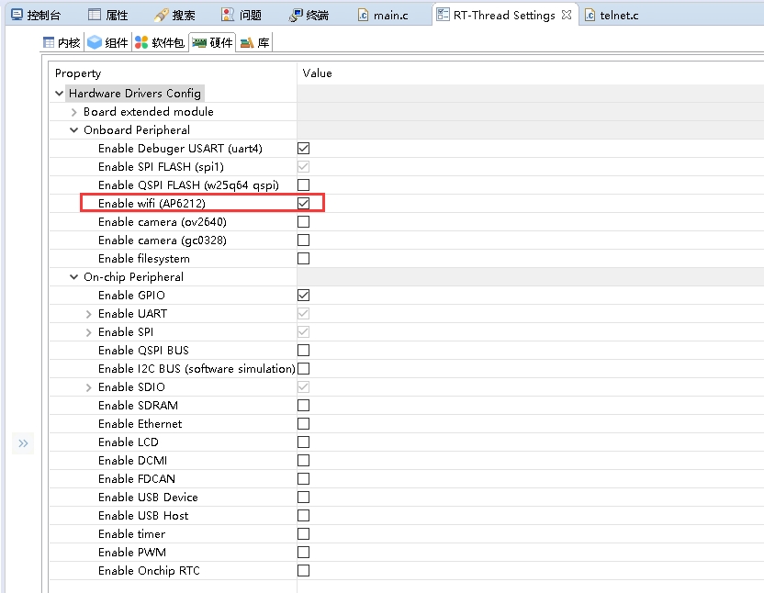Enable the camera (ov2640) checkbox
Screen dimensions: 764x593
pyautogui.click(x=303, y=221)
